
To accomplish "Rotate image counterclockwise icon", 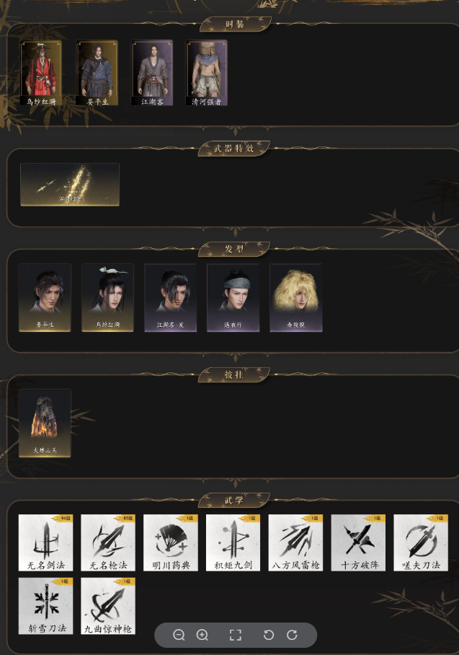I will (x=269, y=635).
